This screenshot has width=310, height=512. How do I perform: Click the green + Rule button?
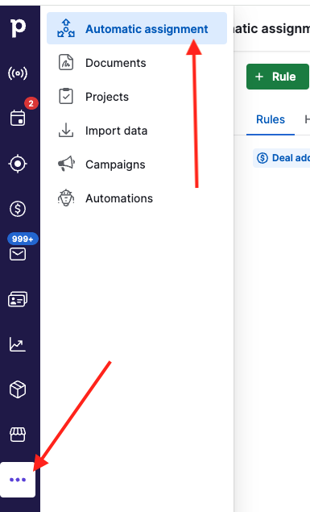click(278, 77)
